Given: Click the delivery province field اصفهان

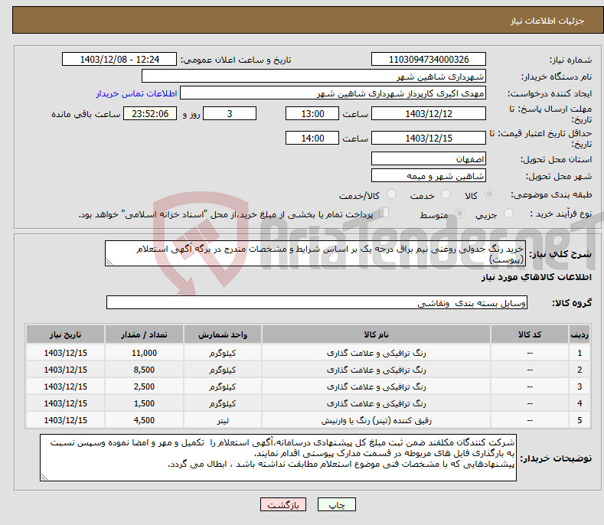Looking at the screenshot, I should click(x=429, y=158).
